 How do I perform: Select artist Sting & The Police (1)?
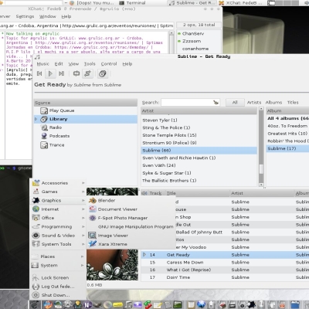click(199, 127)
